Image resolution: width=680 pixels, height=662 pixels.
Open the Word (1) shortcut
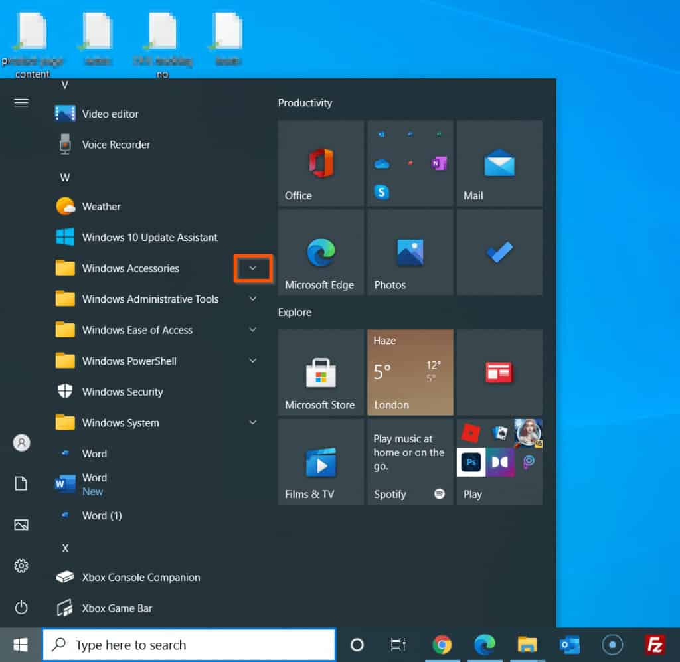click(x=156, y=515)
